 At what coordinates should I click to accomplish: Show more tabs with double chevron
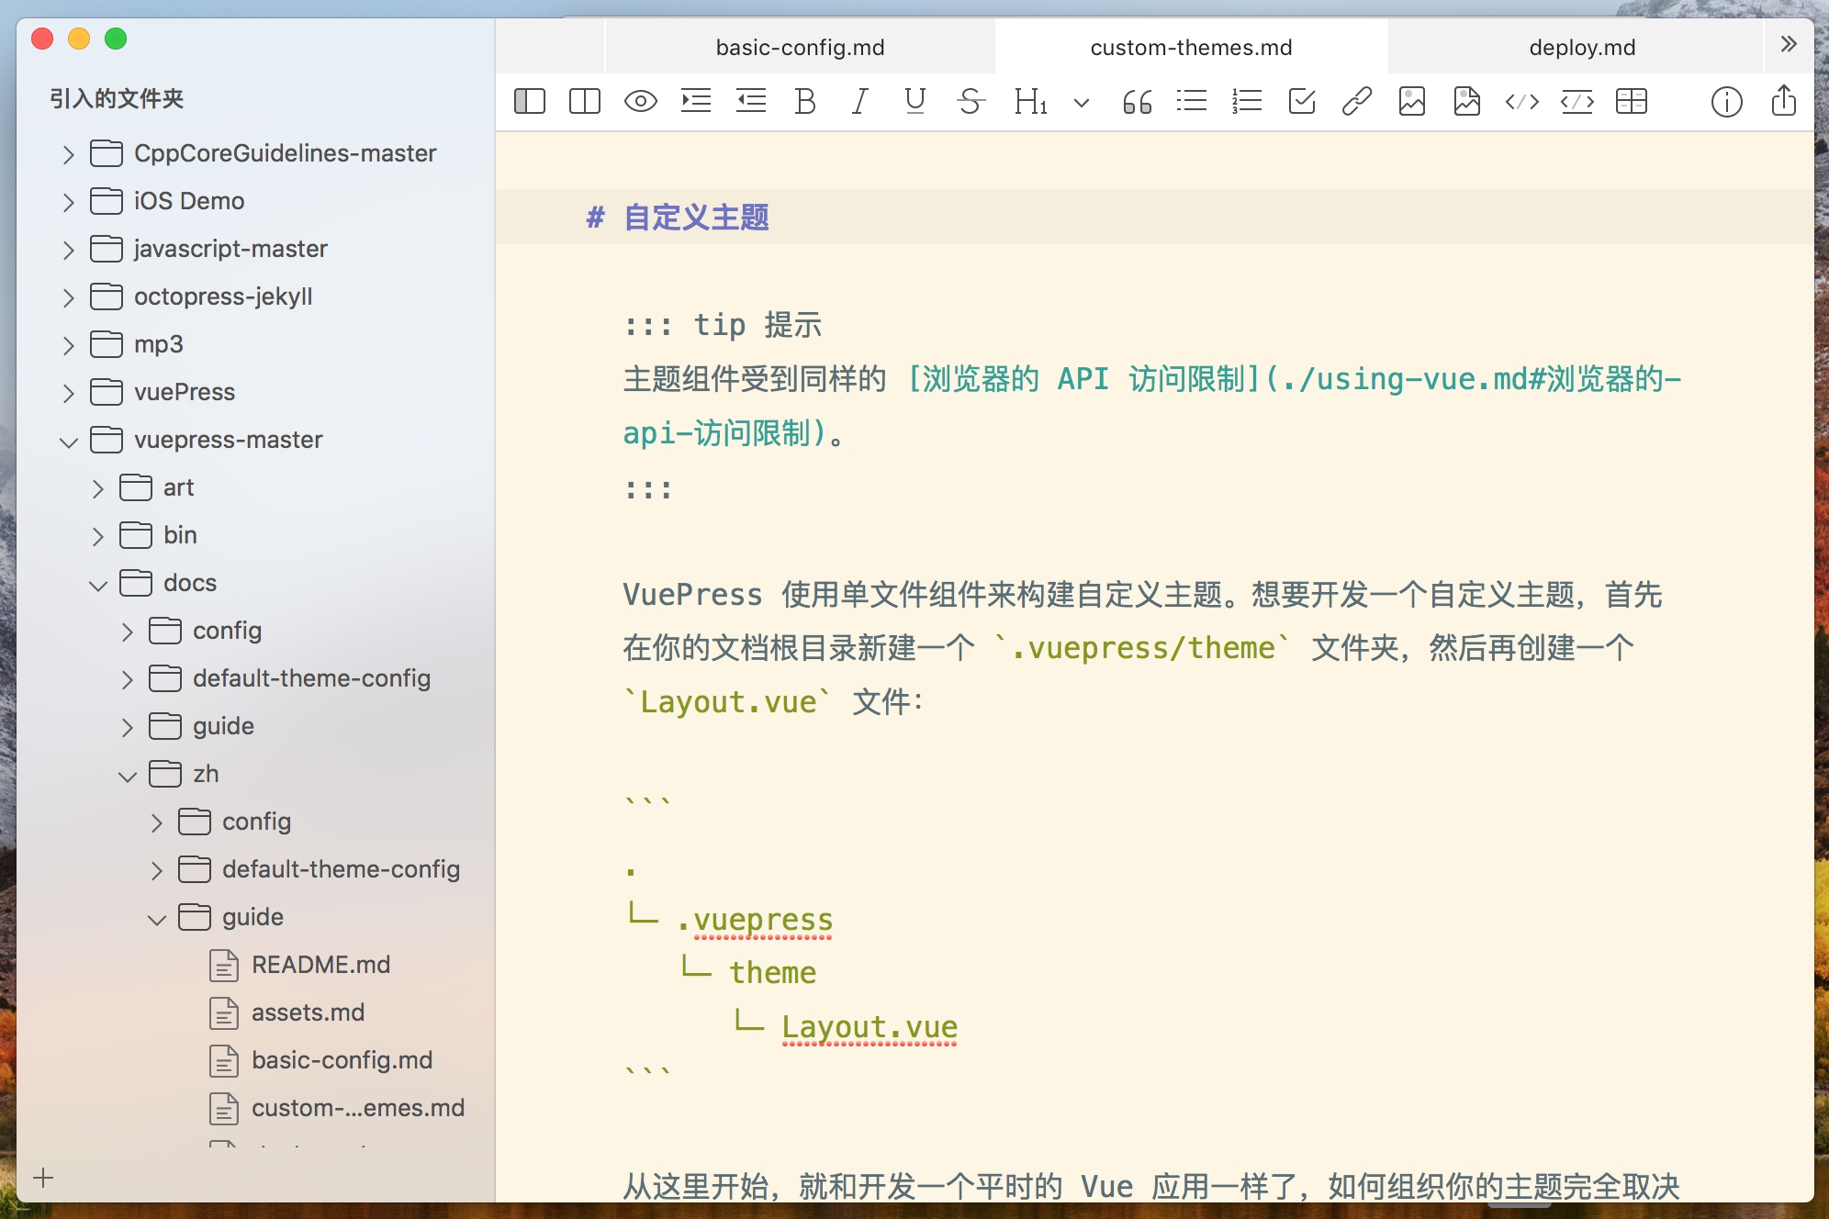1789,44
